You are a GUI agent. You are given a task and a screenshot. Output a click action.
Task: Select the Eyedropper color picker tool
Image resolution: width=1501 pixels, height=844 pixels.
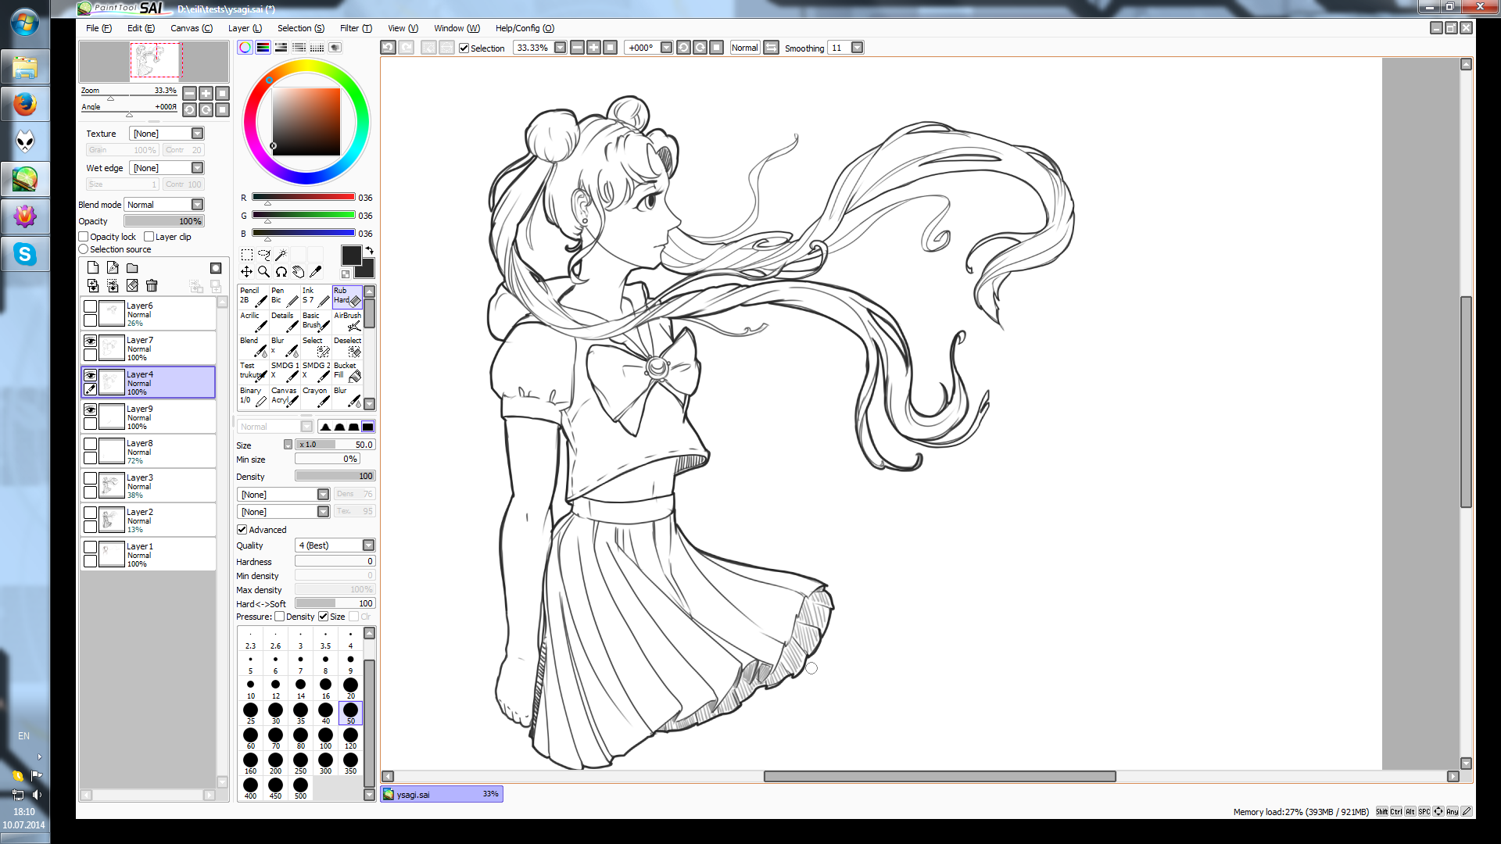click(x=315, y=272)
